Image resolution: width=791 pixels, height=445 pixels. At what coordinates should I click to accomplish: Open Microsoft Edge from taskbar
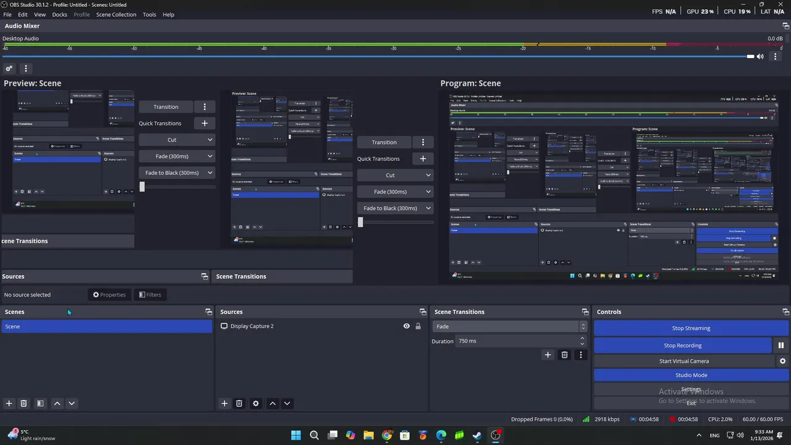coord(441,435)
